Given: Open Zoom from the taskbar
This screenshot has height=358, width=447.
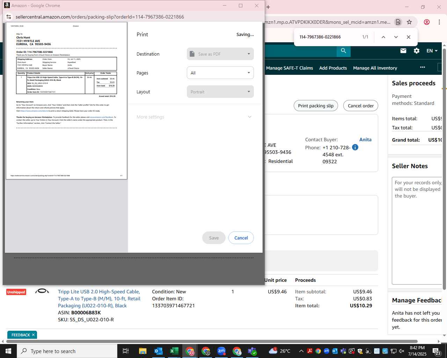Looking at the screenshot, I should pos(221,351).
